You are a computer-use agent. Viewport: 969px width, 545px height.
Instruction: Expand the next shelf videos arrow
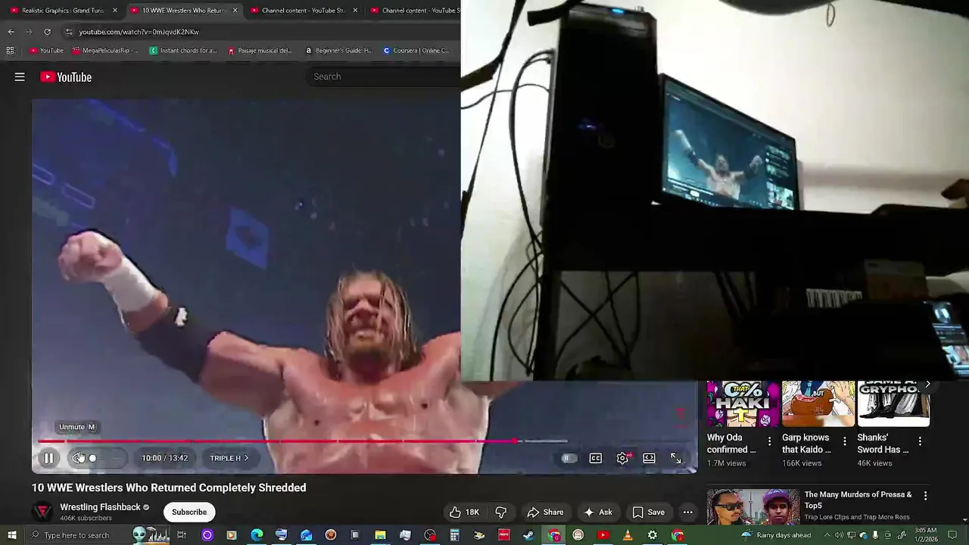pyautogui.click(x=927, y=385)
